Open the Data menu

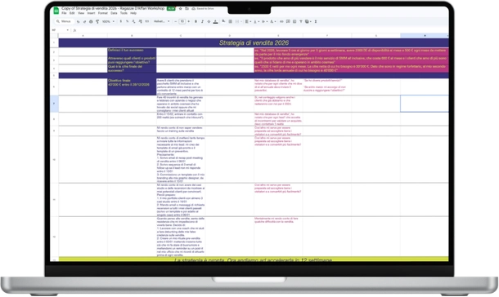point(114,13)
